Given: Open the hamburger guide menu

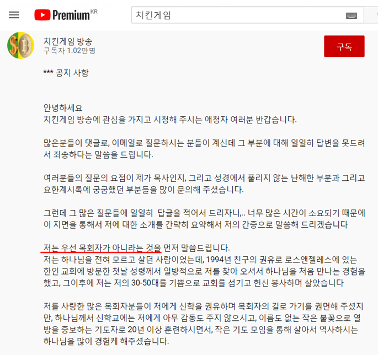Looking at the screenshot, I should (14, 15).
